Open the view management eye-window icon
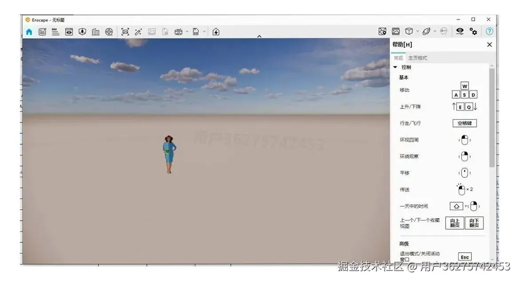 point(69,32)
